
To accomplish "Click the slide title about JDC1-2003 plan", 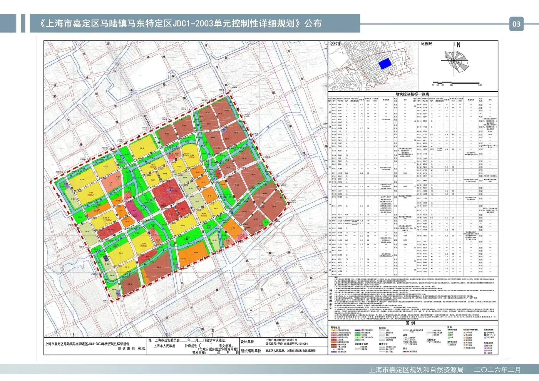I will [180, 23].
